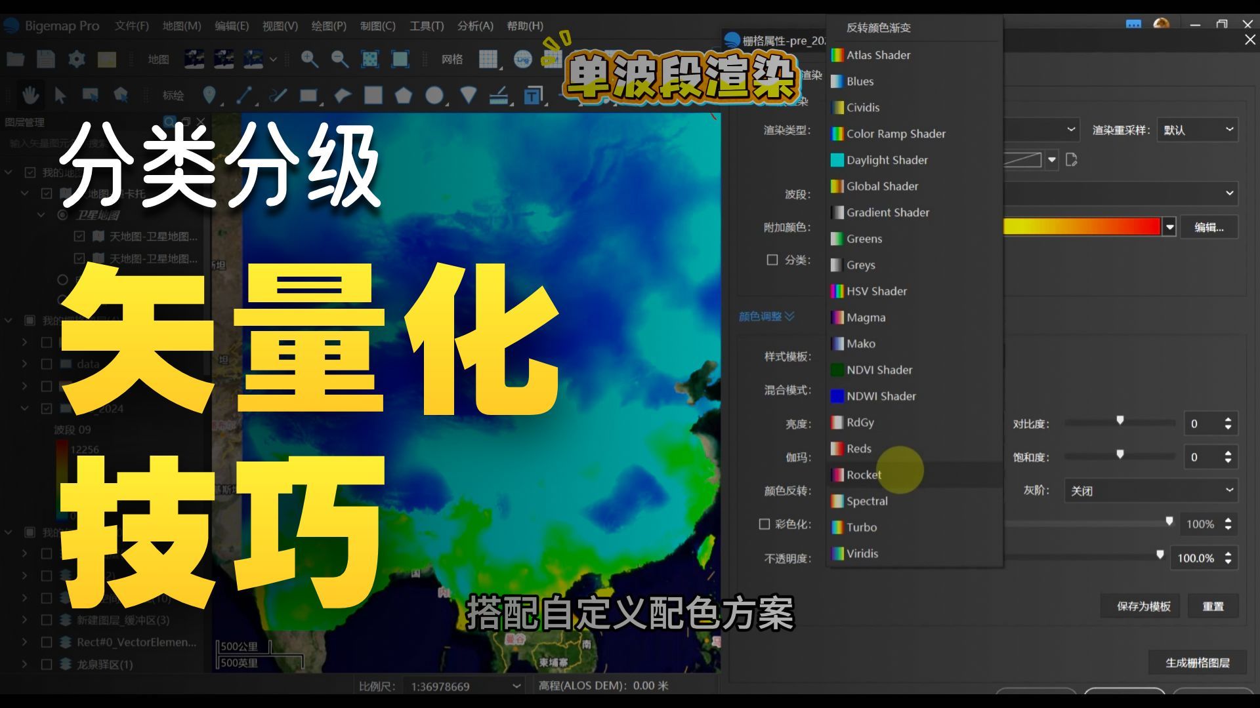Click the 不透明度 100.0% stepper arrows
Image resolution: width=1260 pixels, height=708 pixels.
(x=1228, y=558)
